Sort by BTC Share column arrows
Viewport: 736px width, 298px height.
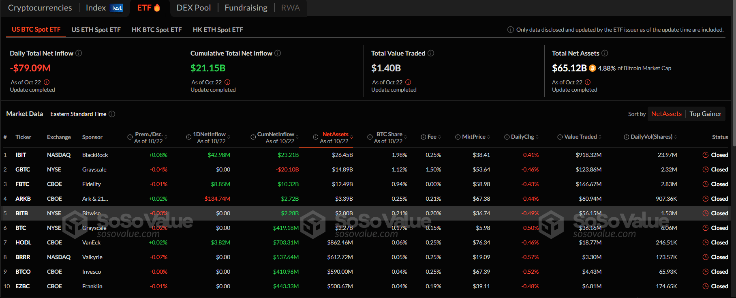pos(405,137)
